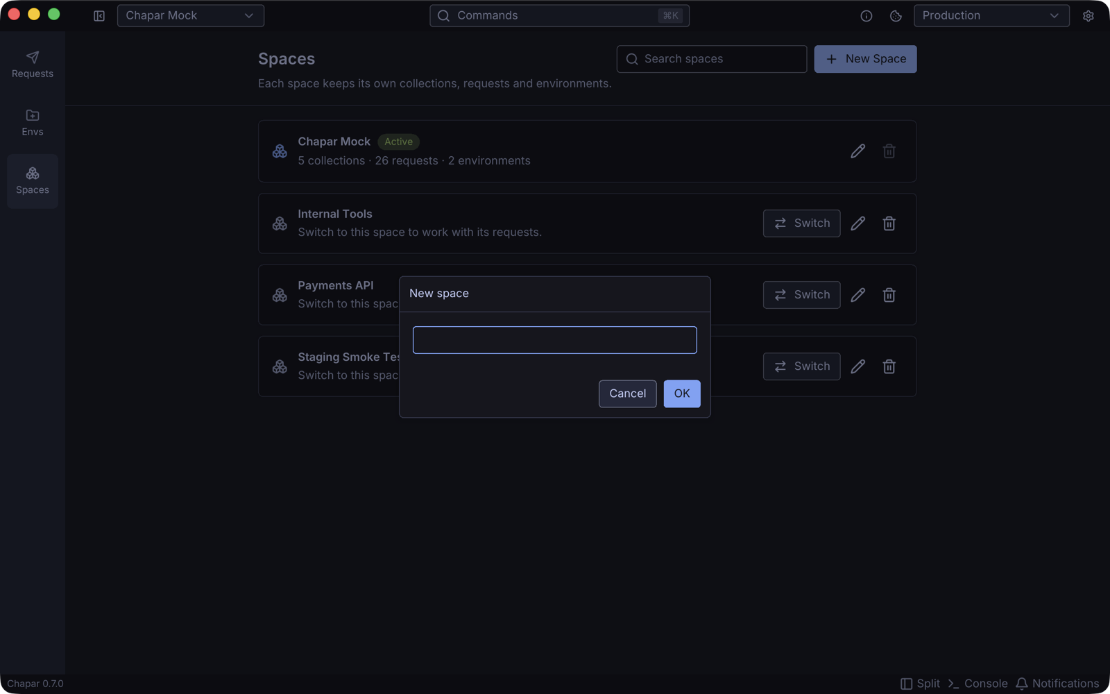The width and height of the screenshot is (1110, 694).
Task: Edit the Chapar Mock space with pencil icon
Action: tap(858, 151)
